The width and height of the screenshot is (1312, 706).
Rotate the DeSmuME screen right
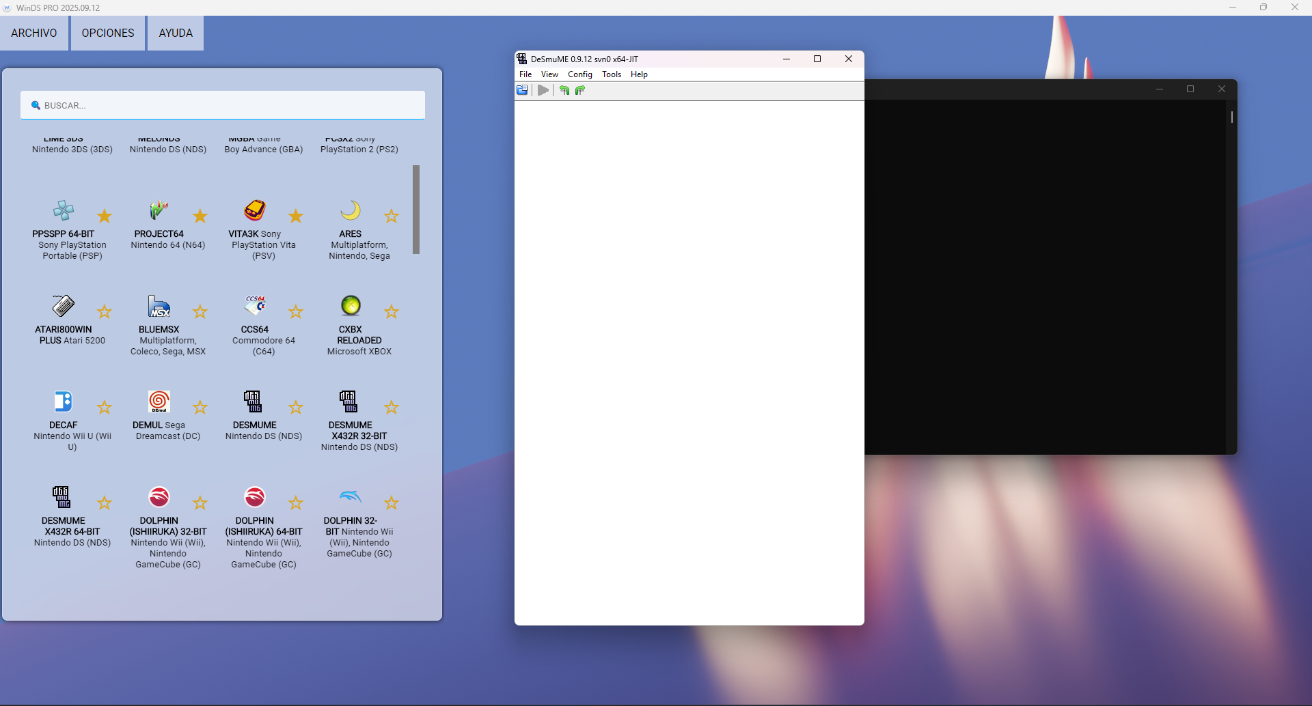(580, 90)
